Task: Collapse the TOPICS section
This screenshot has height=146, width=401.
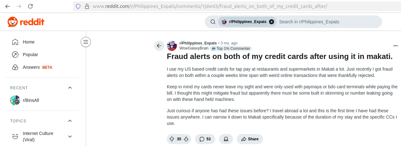Action: [x=70, y=121]
